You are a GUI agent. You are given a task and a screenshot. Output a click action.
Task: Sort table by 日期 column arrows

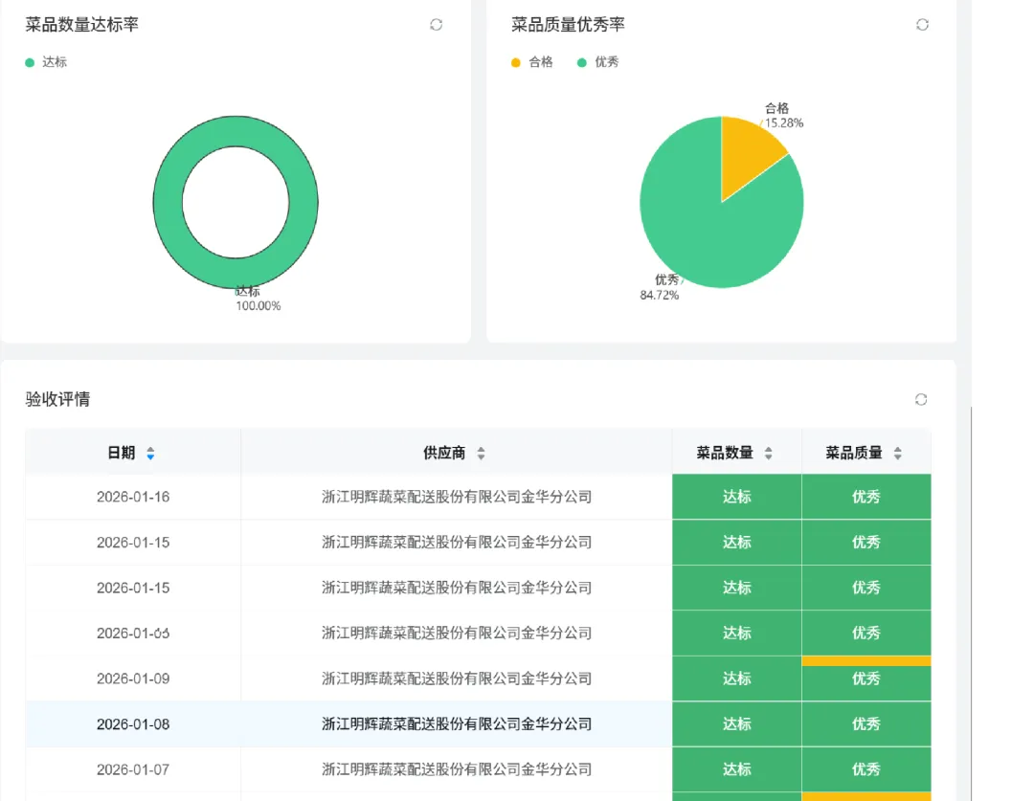(150, 454)
